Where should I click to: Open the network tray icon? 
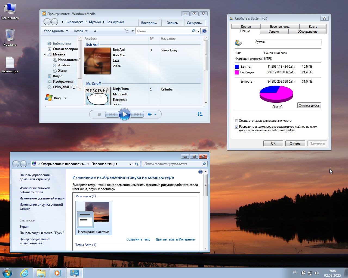[x=310, y=273]
